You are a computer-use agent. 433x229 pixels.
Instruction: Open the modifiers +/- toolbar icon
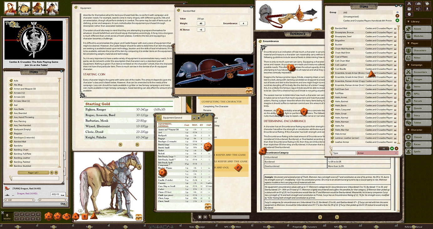418,9
